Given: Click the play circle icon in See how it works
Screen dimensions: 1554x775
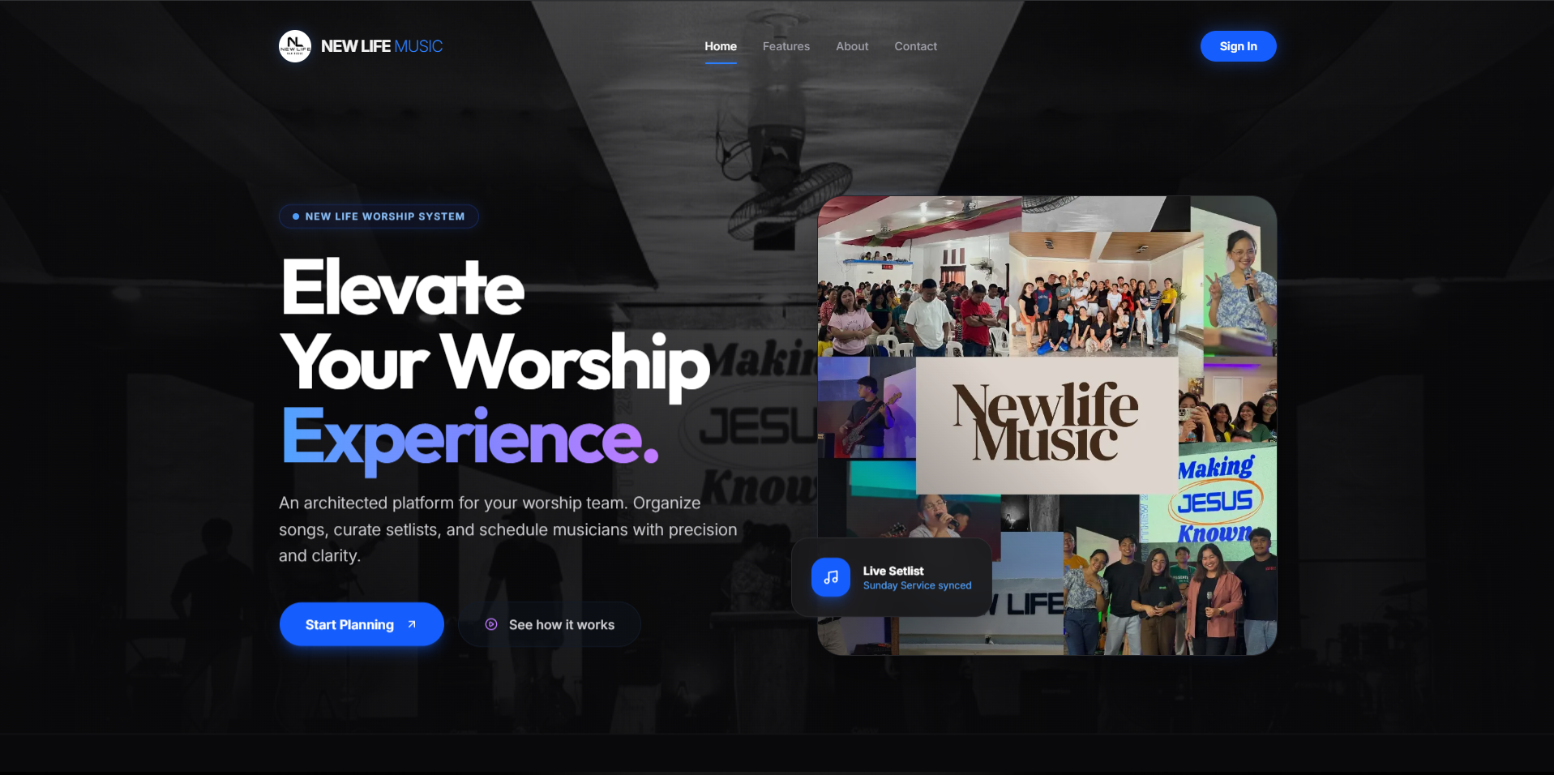Looking at the screenshot, I should coord(491,624).
